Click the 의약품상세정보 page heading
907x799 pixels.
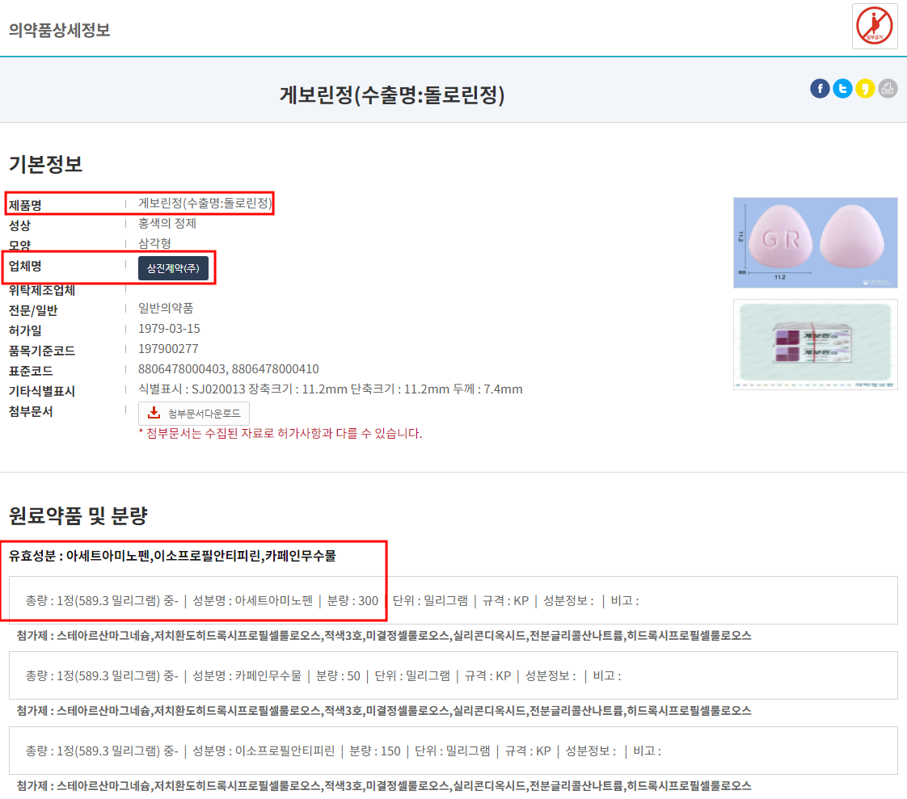pos(60,30)
